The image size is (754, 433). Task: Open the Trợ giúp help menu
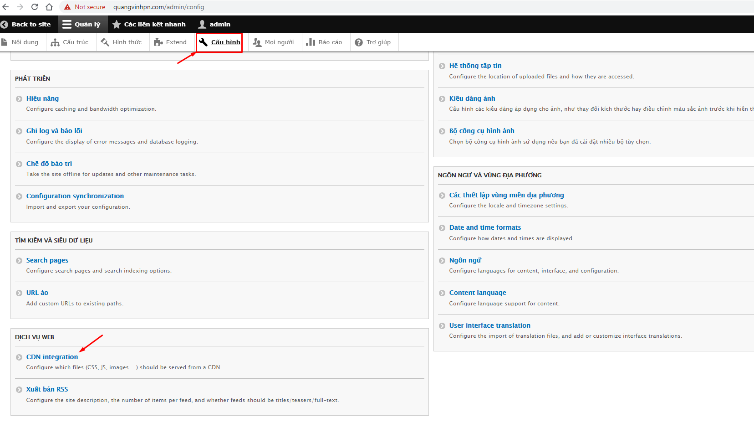pyautogui.click(x=373, y=42)
